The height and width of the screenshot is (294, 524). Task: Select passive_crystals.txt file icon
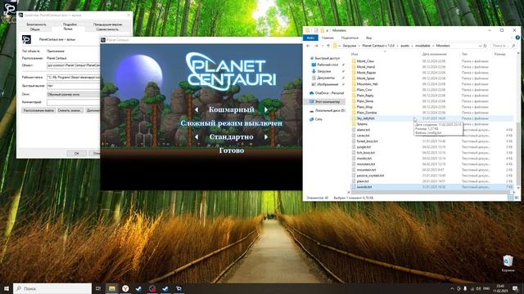[354, 176]
